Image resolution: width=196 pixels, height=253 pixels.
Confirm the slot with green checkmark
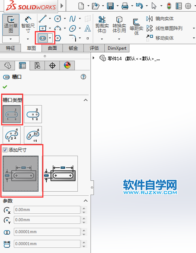pyautogui.click(x=5, y=87)
